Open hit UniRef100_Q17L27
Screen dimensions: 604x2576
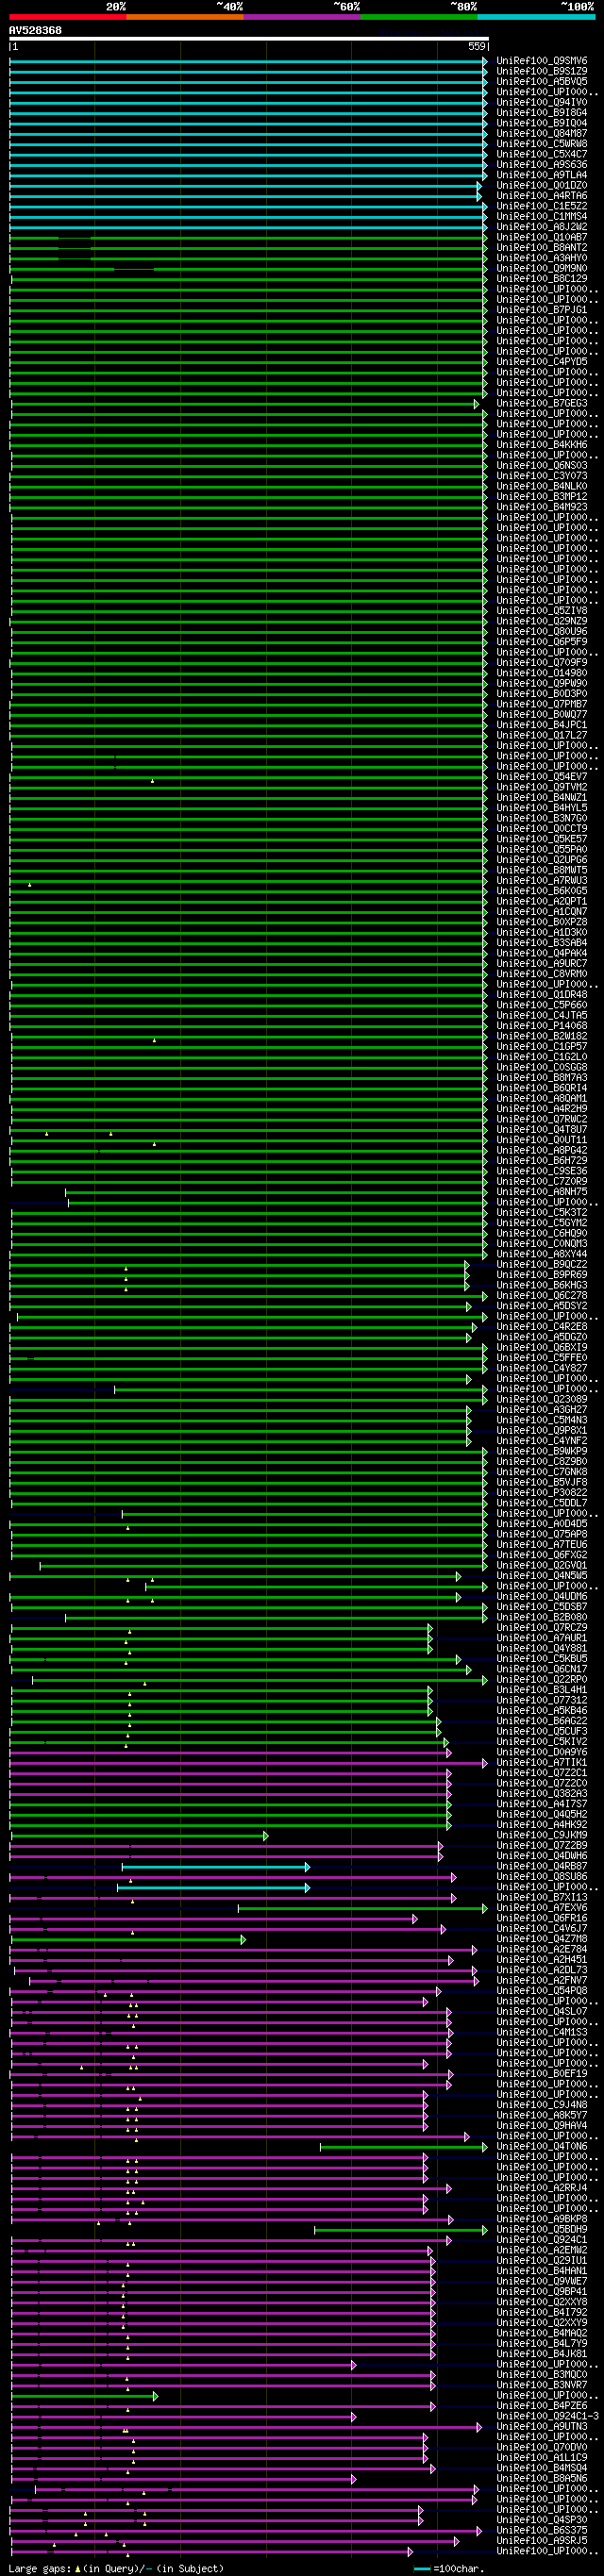coord(541,735)
